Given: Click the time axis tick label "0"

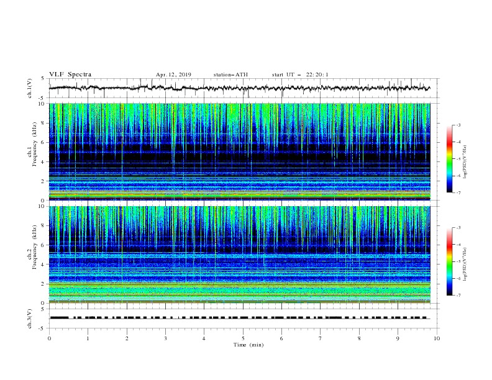Looking at the screenshot, I should (x=49, y=338).
